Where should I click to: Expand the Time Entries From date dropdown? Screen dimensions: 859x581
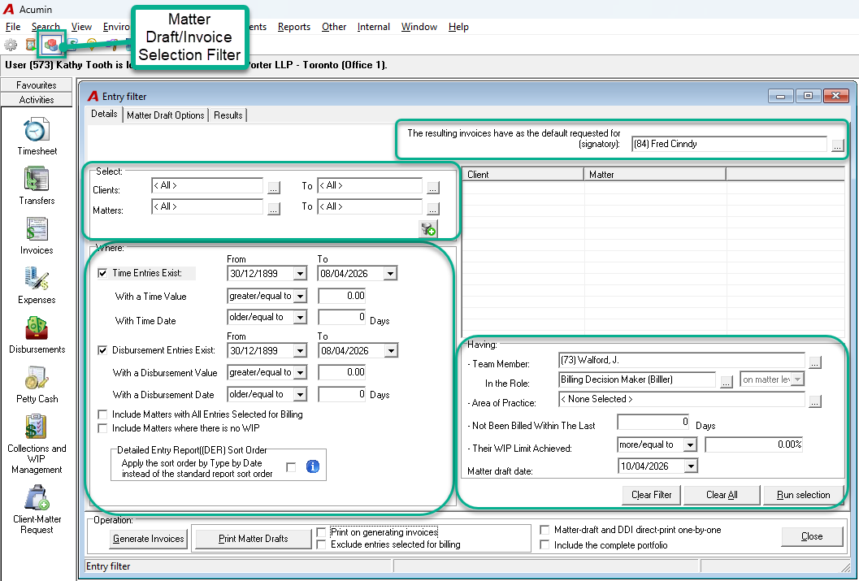point(300,273)
